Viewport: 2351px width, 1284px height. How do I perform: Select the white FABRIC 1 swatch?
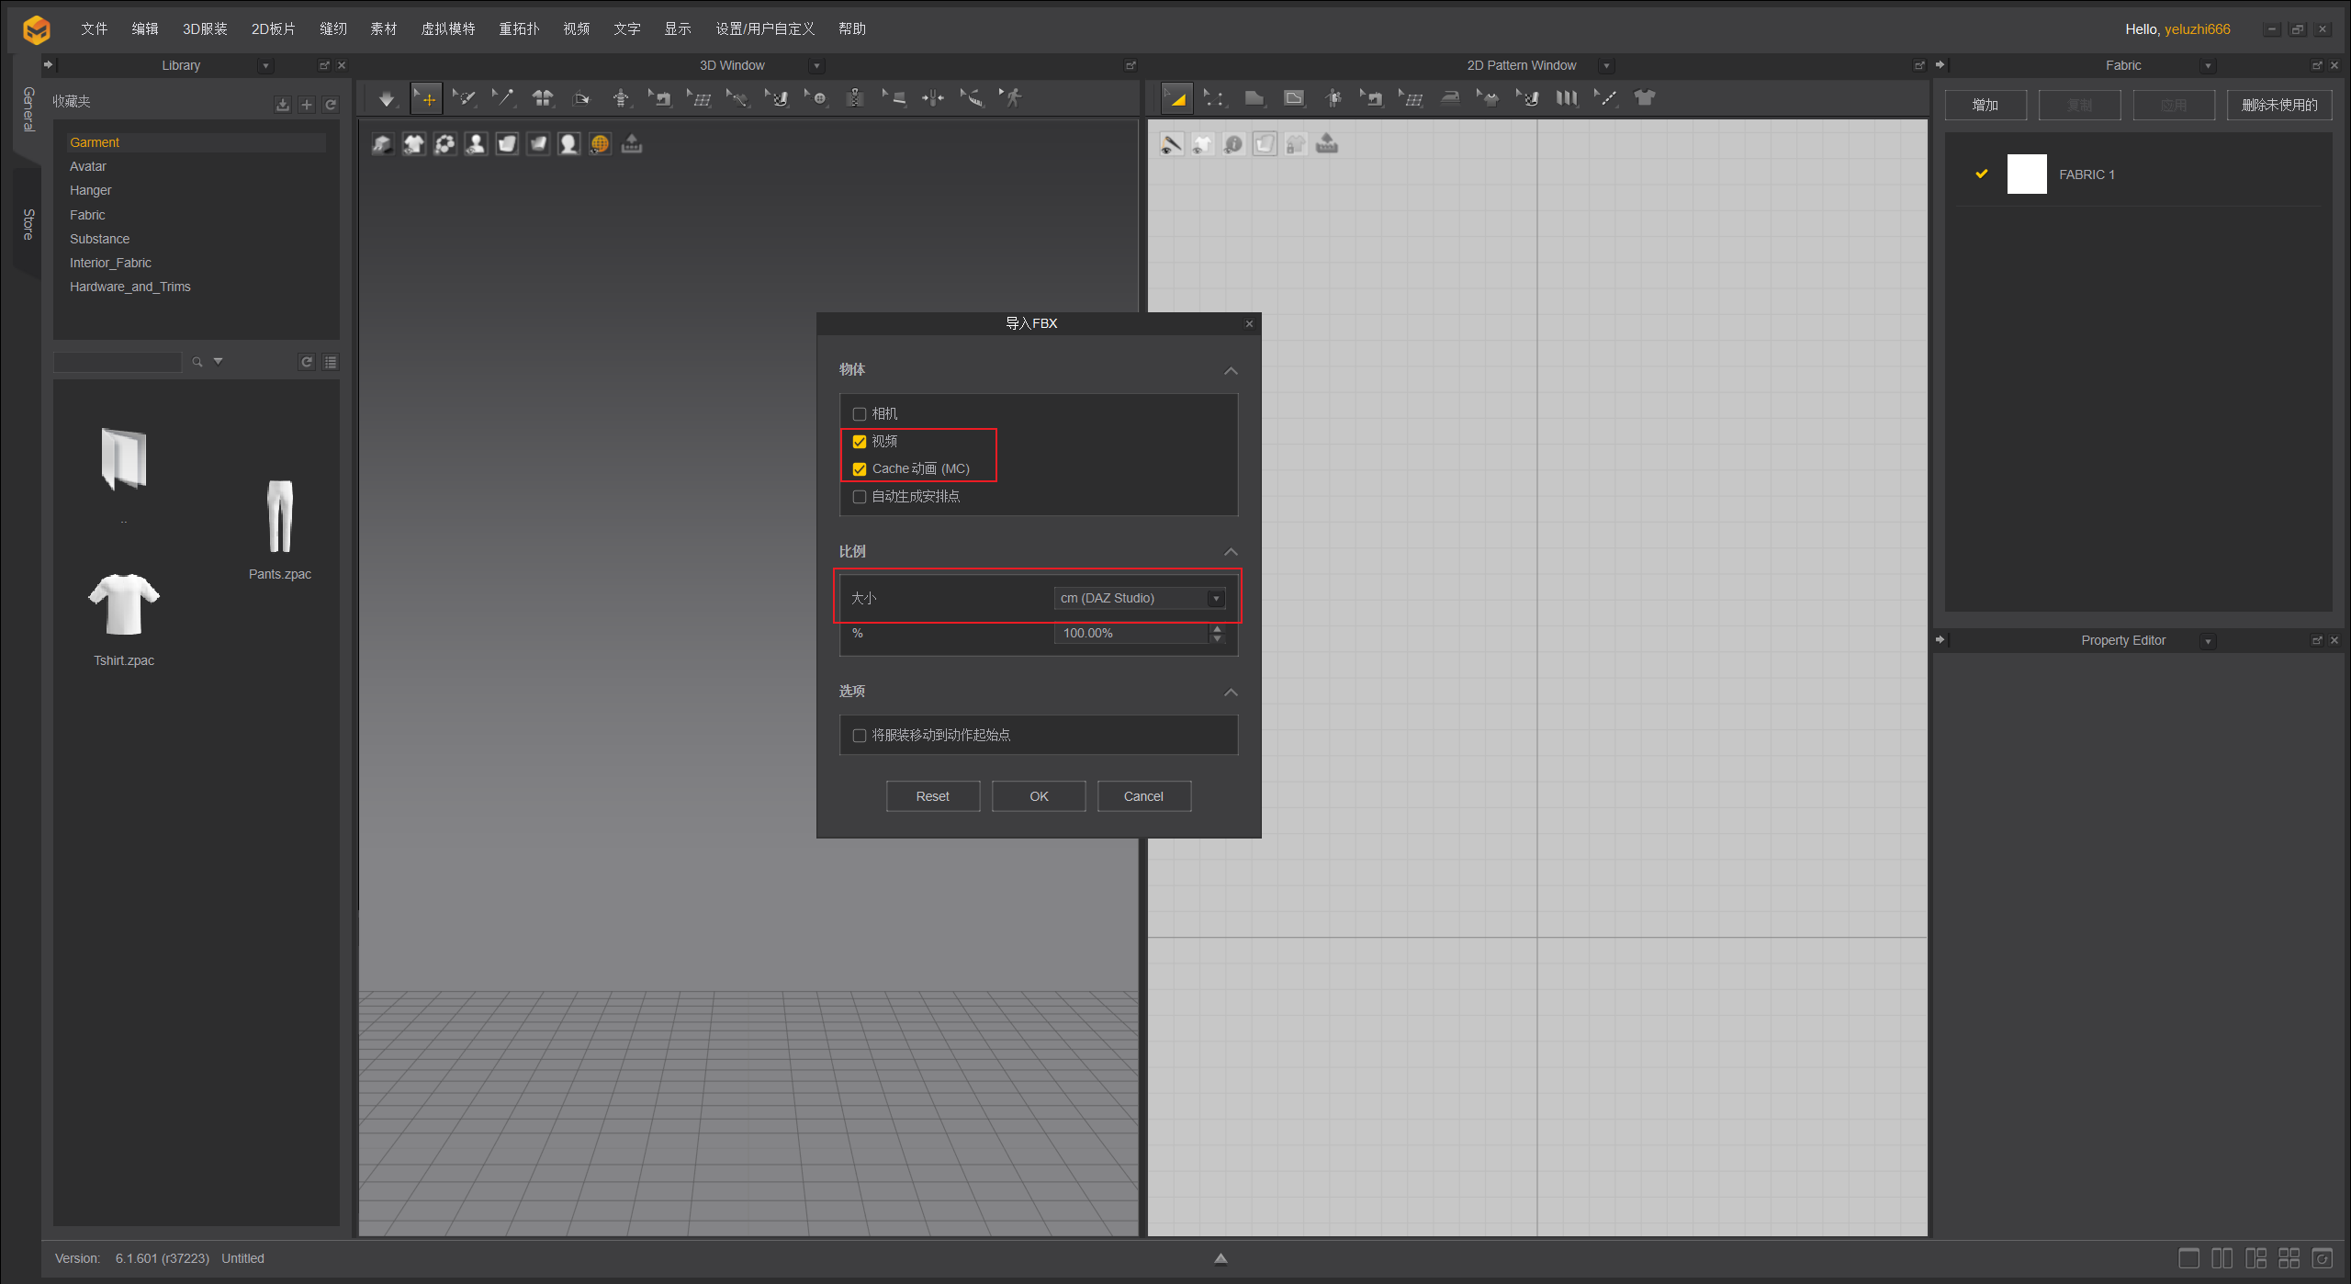[x=2026, y=175]
